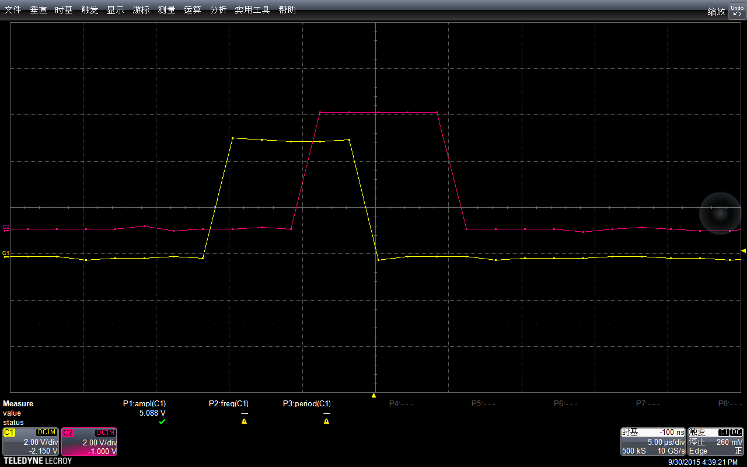Click the Teledyne LeCroy logo
747x467 pixels.
[37, 461]
